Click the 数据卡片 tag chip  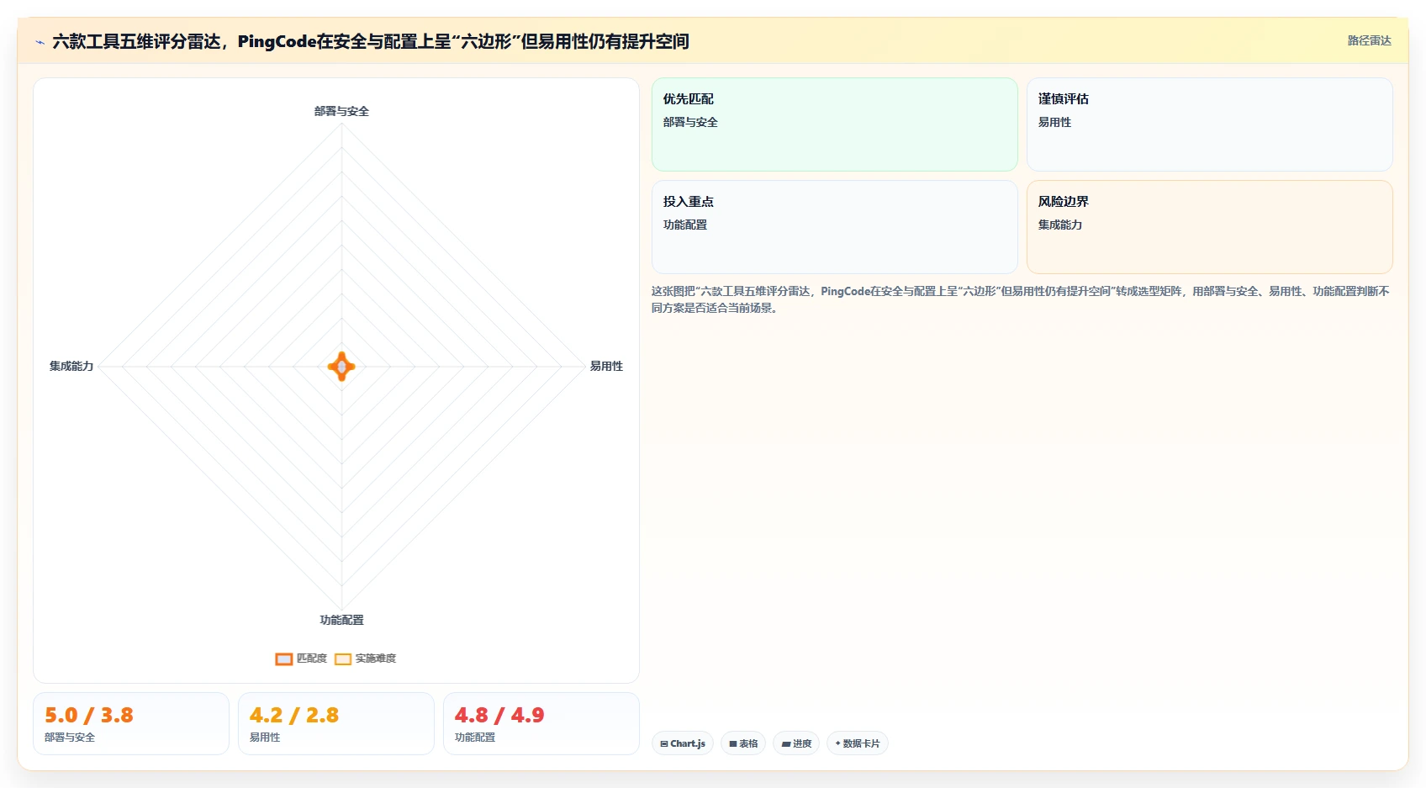coord(858,743)
